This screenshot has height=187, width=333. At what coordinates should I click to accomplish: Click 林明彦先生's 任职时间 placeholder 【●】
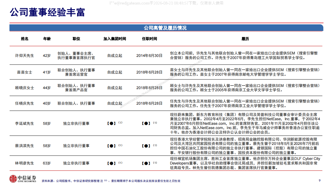146,163
